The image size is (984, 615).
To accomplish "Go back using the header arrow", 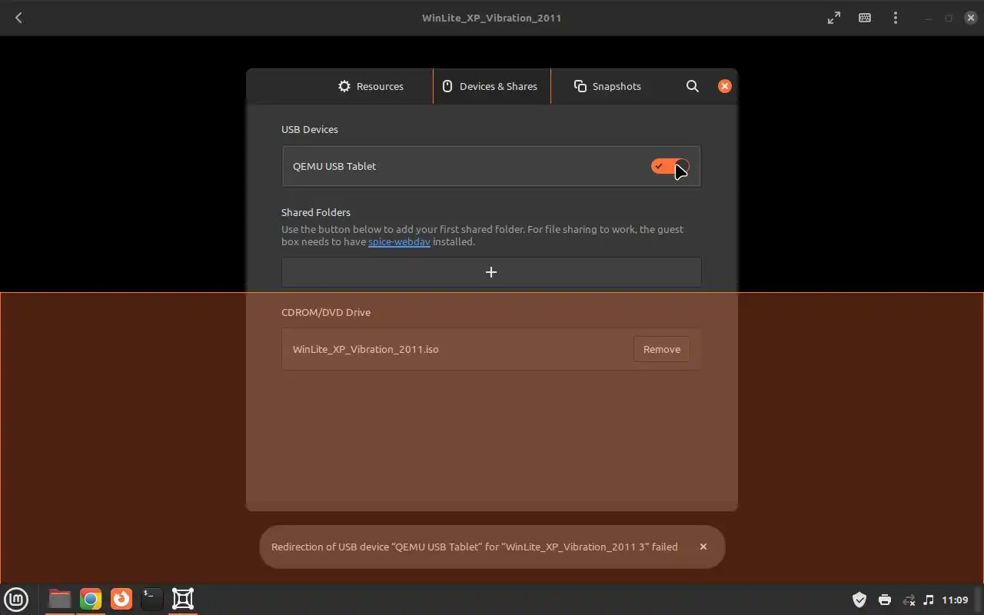I will point(18,18).
